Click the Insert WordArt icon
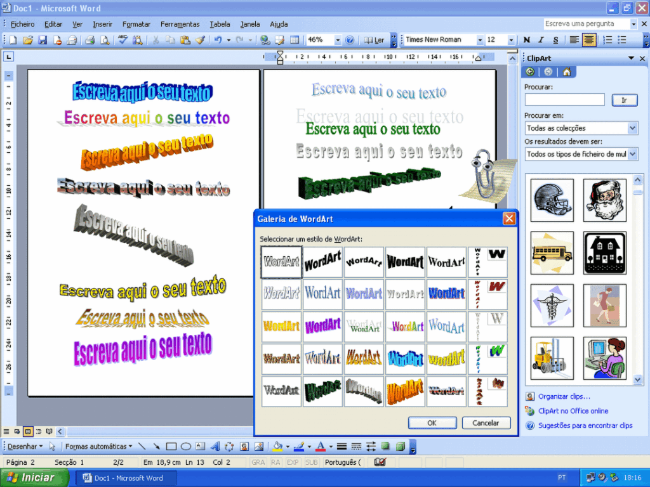 (x=215, y=446)
